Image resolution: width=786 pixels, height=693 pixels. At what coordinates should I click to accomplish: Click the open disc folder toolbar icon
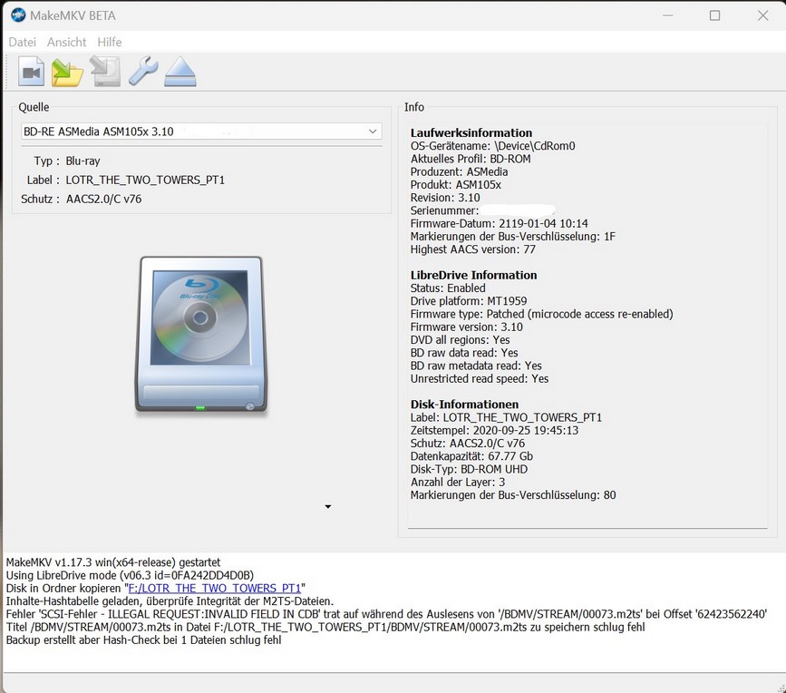point(68,71)
